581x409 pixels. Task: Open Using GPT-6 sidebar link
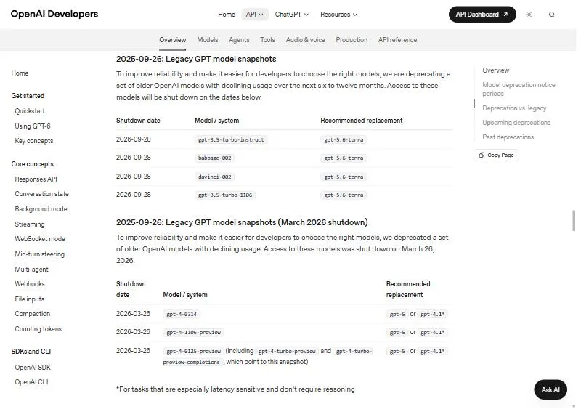(x=33, y=126)
